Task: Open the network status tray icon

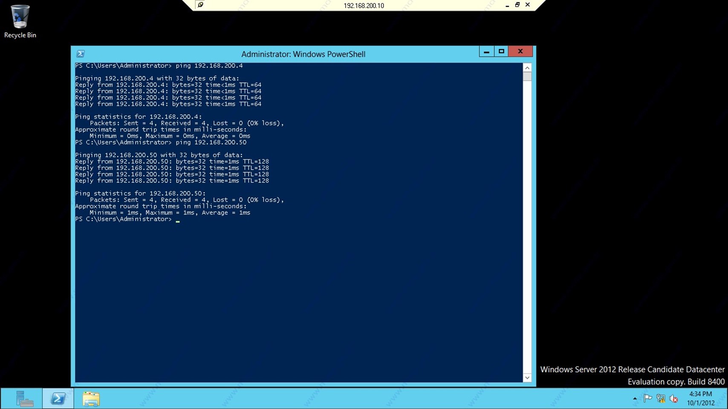Action: pos(661,399)
